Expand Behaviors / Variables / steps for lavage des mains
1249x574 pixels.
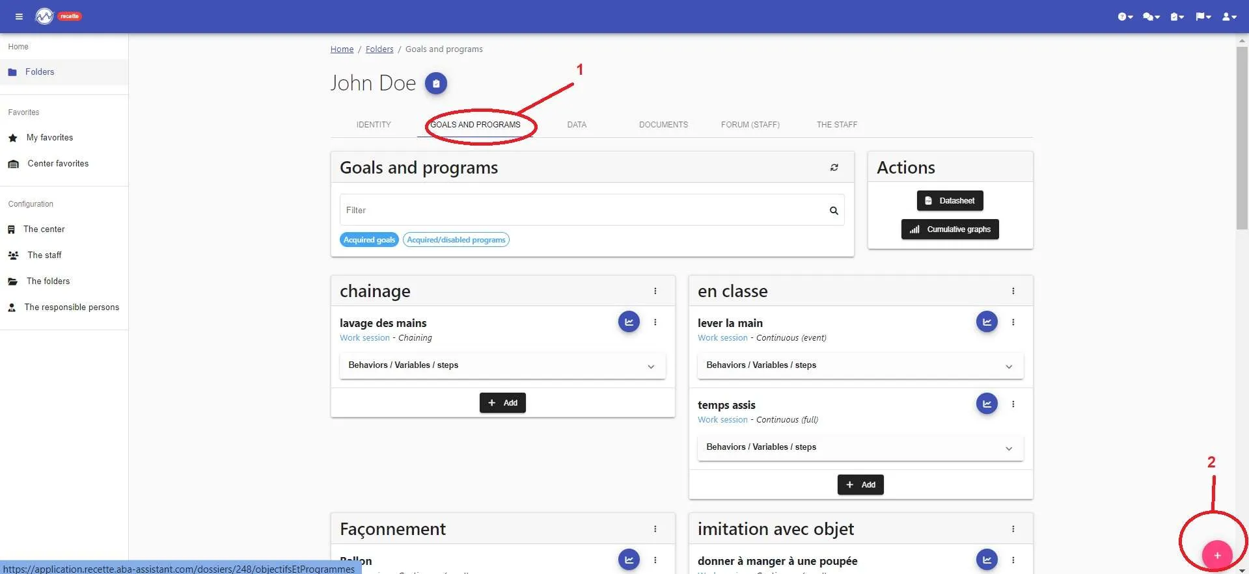[x=502, y=365]
